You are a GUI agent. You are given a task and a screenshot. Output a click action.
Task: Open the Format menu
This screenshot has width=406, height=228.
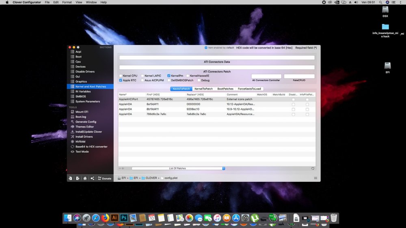click(x=67, y=2)
